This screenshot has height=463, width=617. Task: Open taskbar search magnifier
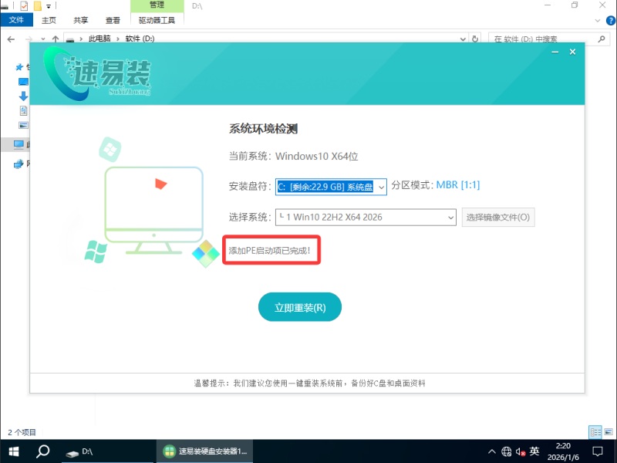[43, 451]
